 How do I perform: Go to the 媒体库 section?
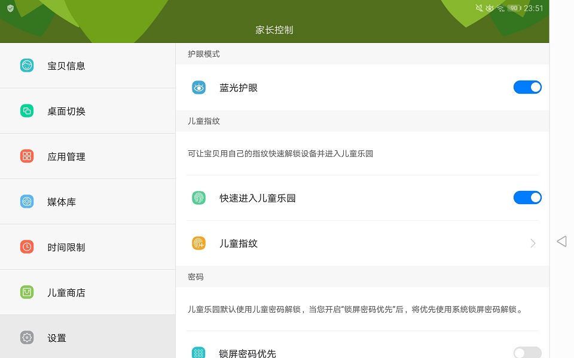88,202
